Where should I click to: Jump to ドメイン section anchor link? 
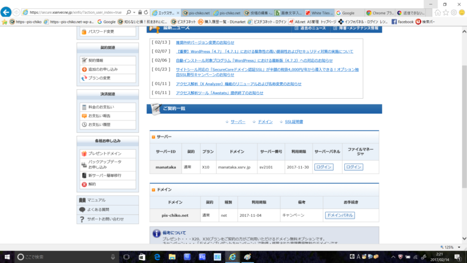(x=265, y=122)
